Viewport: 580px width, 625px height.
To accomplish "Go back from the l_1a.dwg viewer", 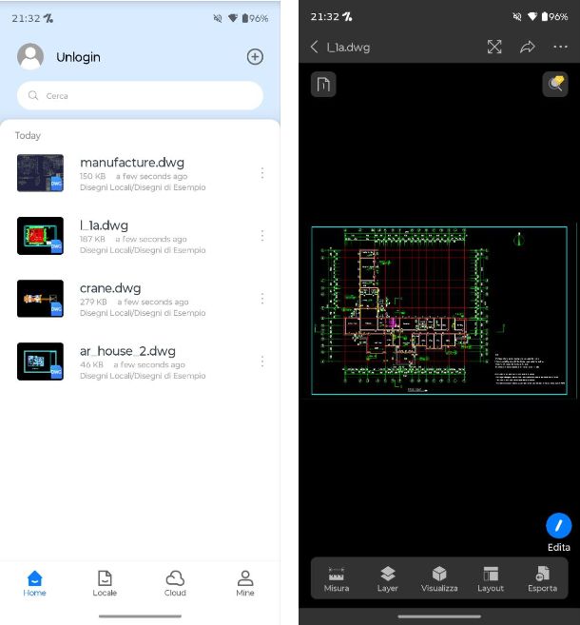I will pos(315,47).
